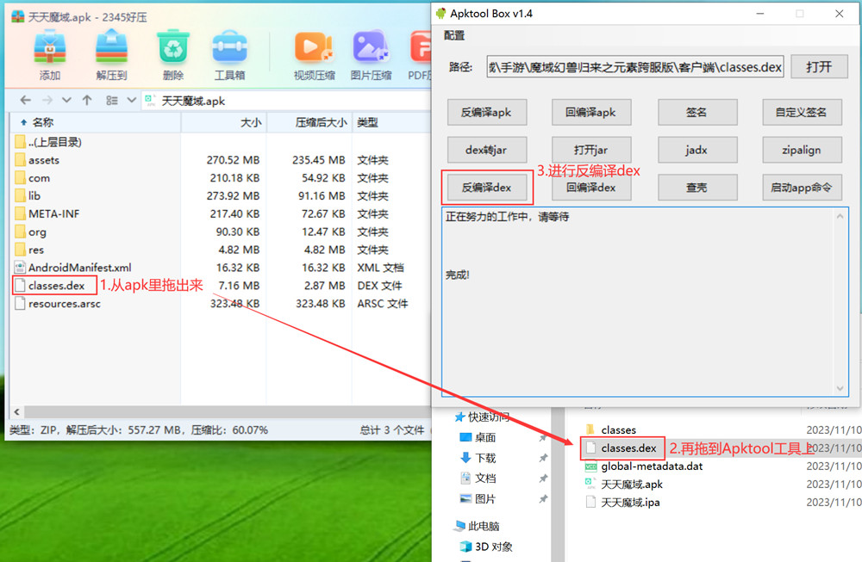Open 下载 from the Explorer sidebar
The height and width of the screenshot is (562, 862).
(478, 458)
